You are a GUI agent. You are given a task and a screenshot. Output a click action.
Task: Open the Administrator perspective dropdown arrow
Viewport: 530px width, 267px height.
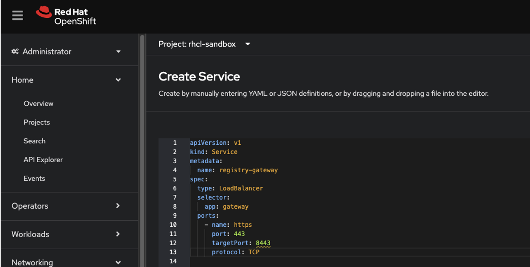(118, 52)
